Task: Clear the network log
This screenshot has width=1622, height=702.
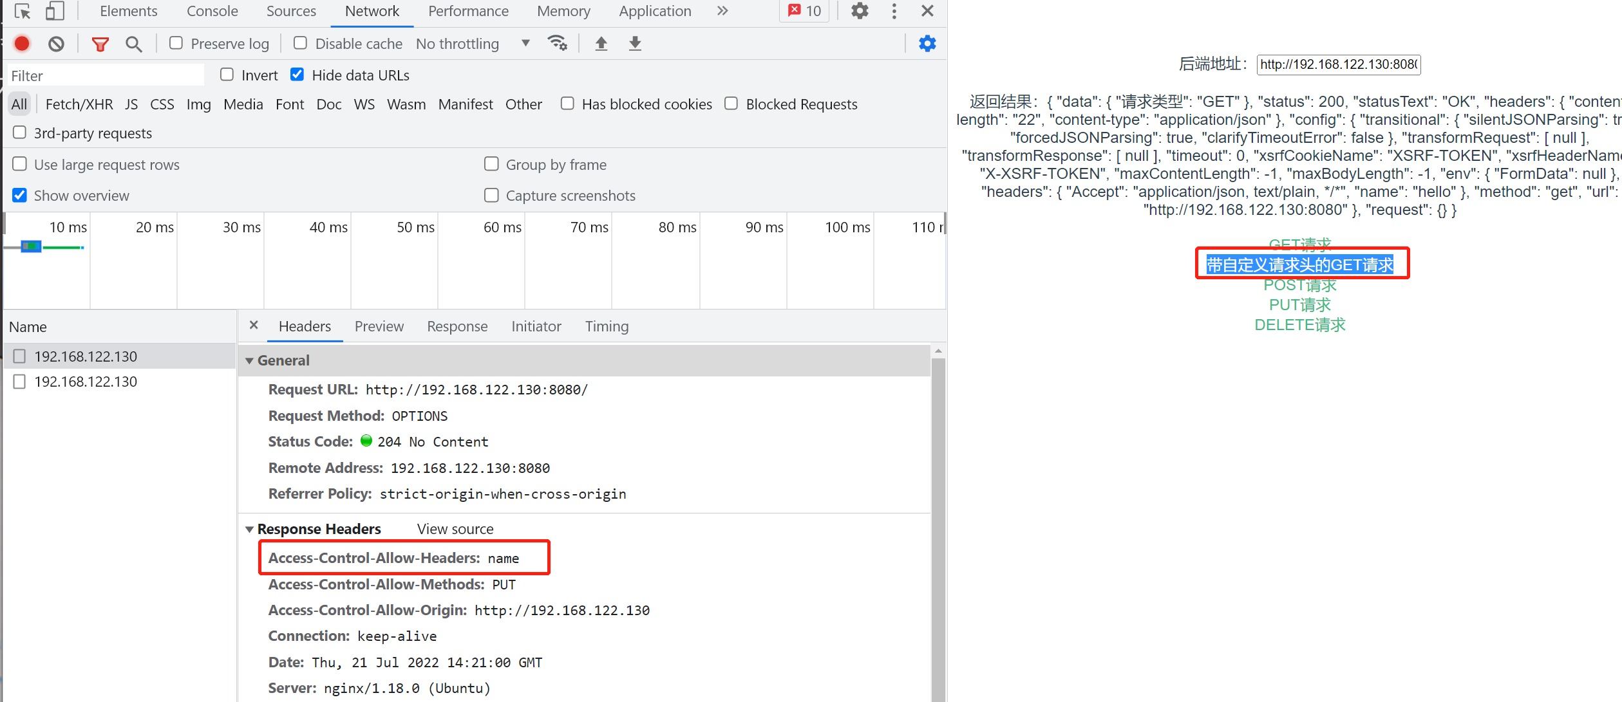Action: [57, 44]
